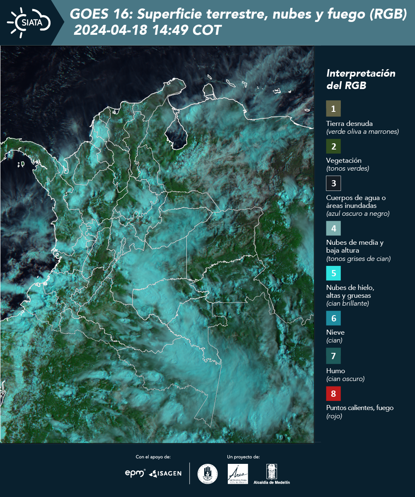The width and height of the screenshot is (415, 497).
Task: Select legend swatch 6 Nieve
Action: 333,318
